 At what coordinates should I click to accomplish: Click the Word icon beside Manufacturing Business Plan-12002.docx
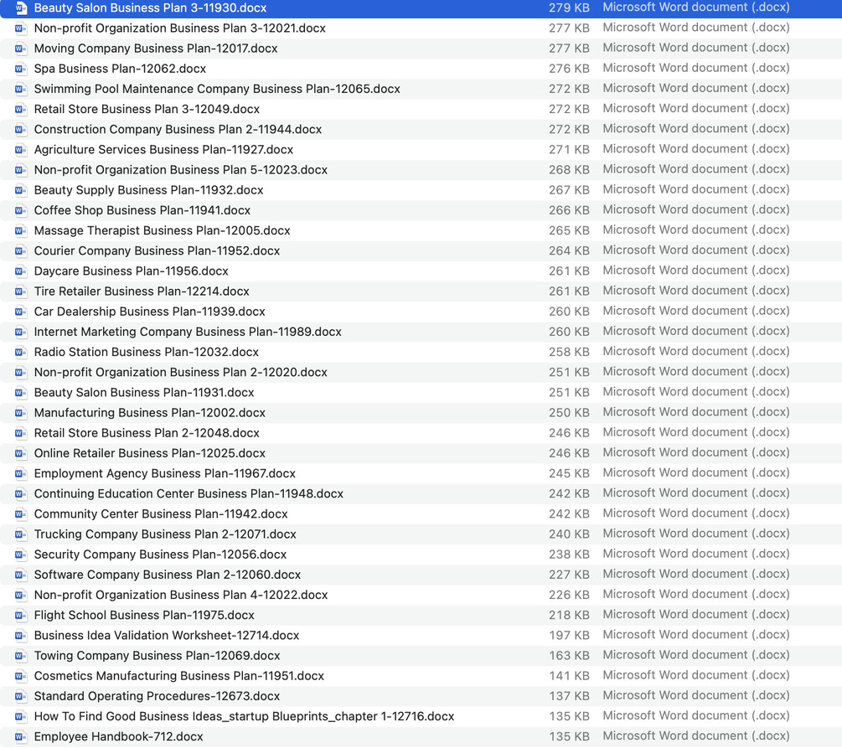click(21, 413)
